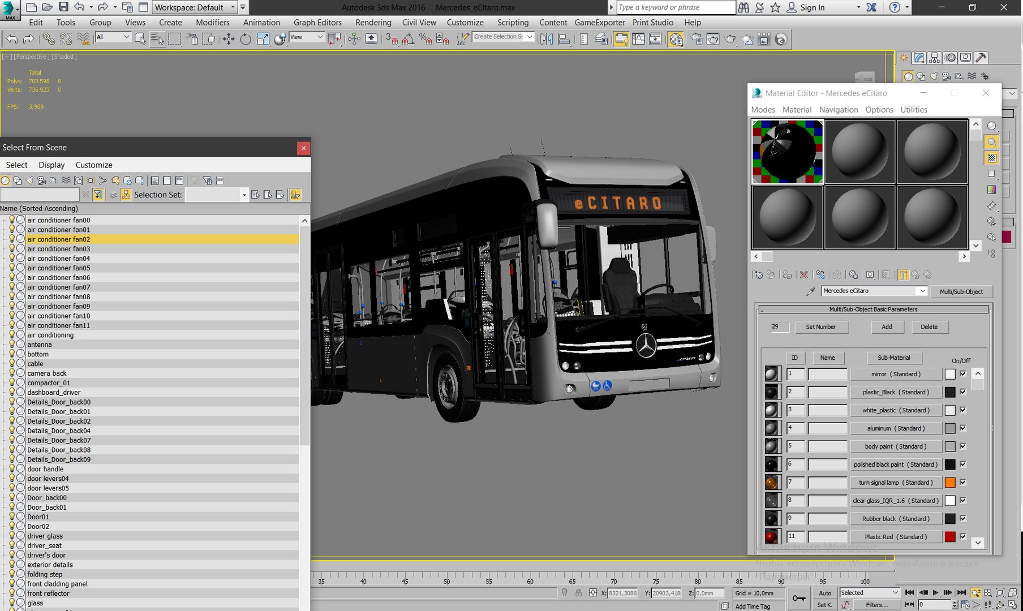Open Utilities menu in Material Editor
1023x611 pixels.
coord(914,110)
